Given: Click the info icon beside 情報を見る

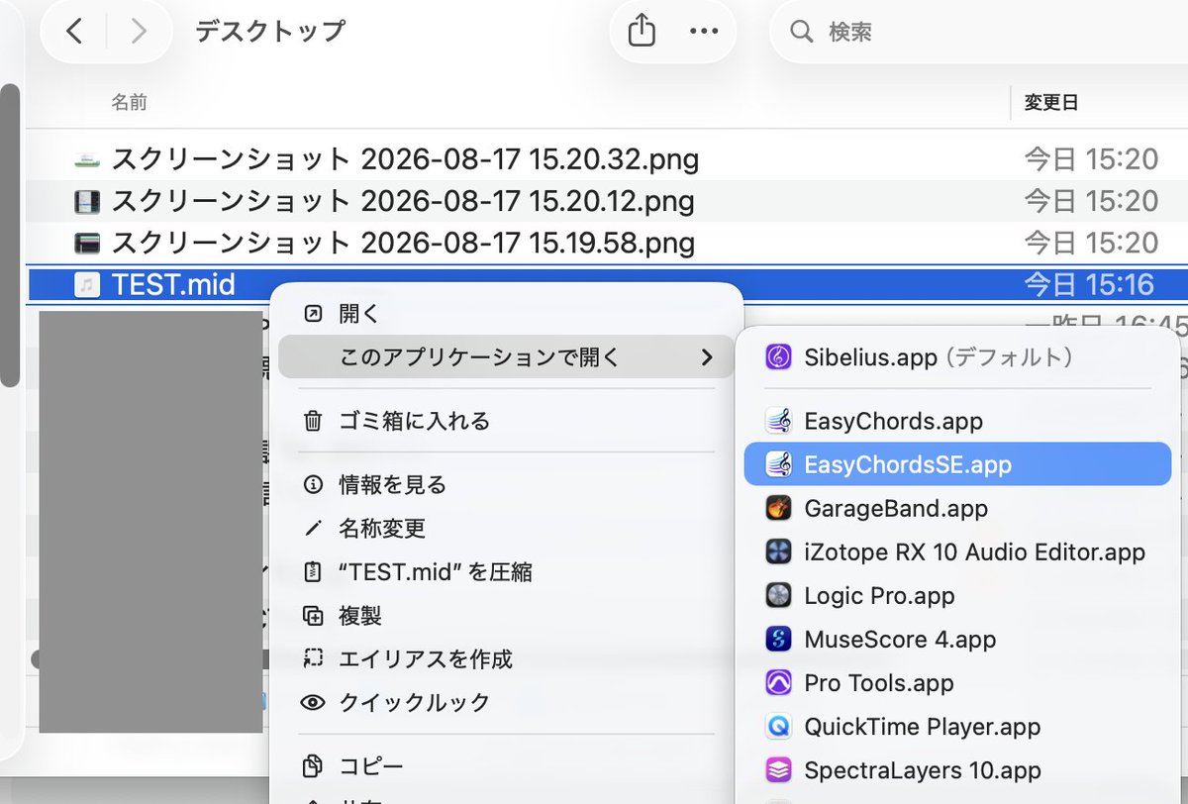Looking at the screenshot, I should point(313,484).
